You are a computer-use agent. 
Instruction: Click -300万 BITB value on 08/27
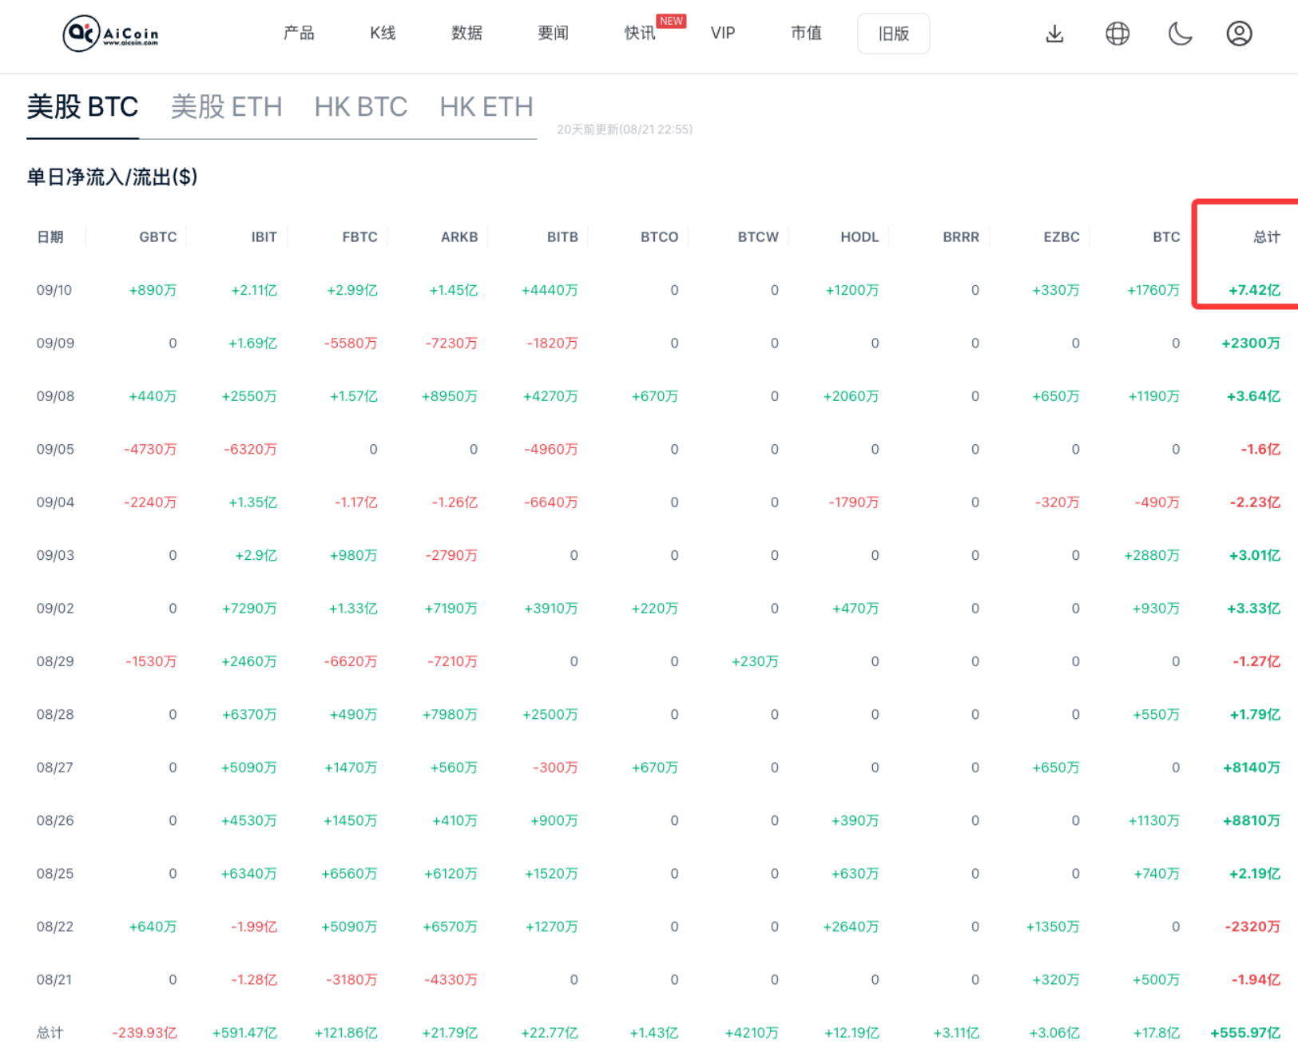click(x=555, y=768)
